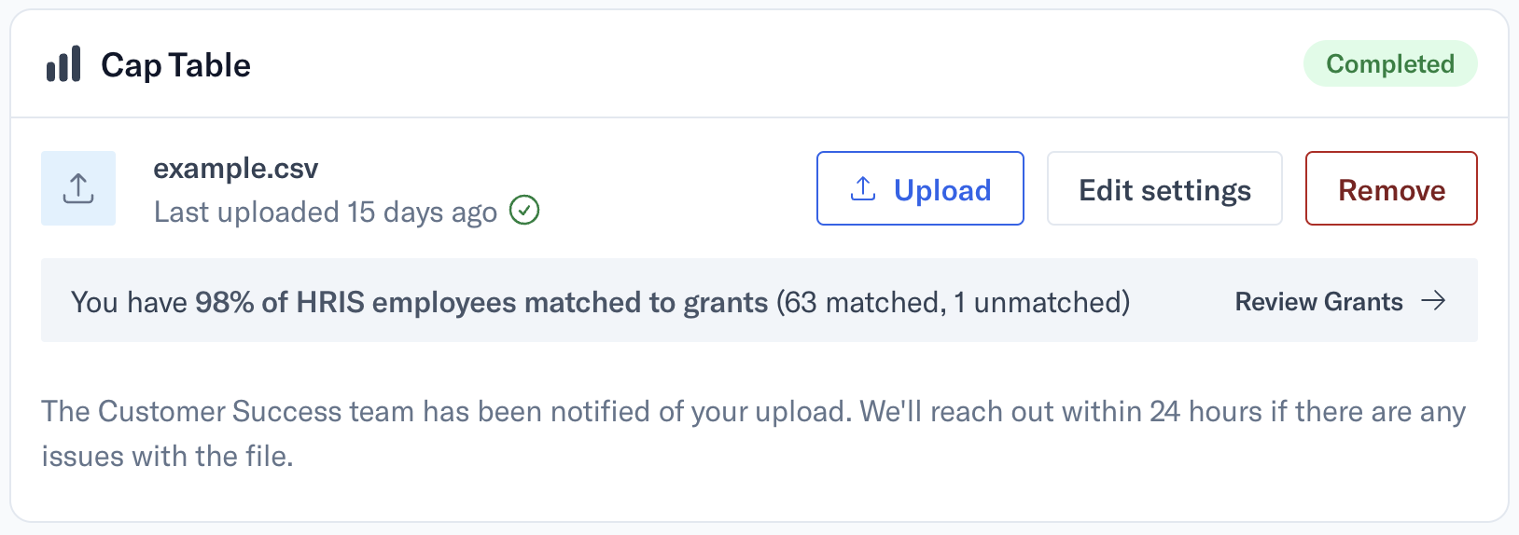Screen dimensions: 1519x535
Task: Click the green checkmark circle after upload date
Action: click(x=524, y=211)
